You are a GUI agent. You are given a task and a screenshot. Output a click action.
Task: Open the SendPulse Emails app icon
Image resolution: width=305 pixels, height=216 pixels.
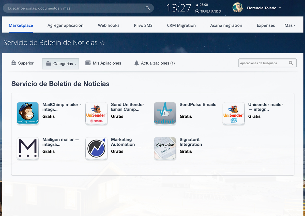click(x=165, y=113)
